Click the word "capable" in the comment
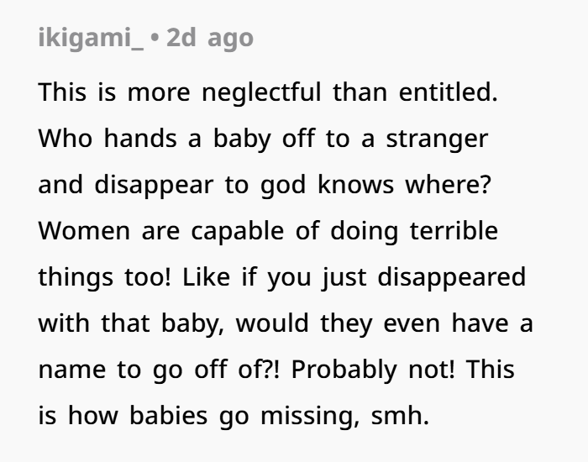Viewport: 588px width, 462px height. pos(225,231)
